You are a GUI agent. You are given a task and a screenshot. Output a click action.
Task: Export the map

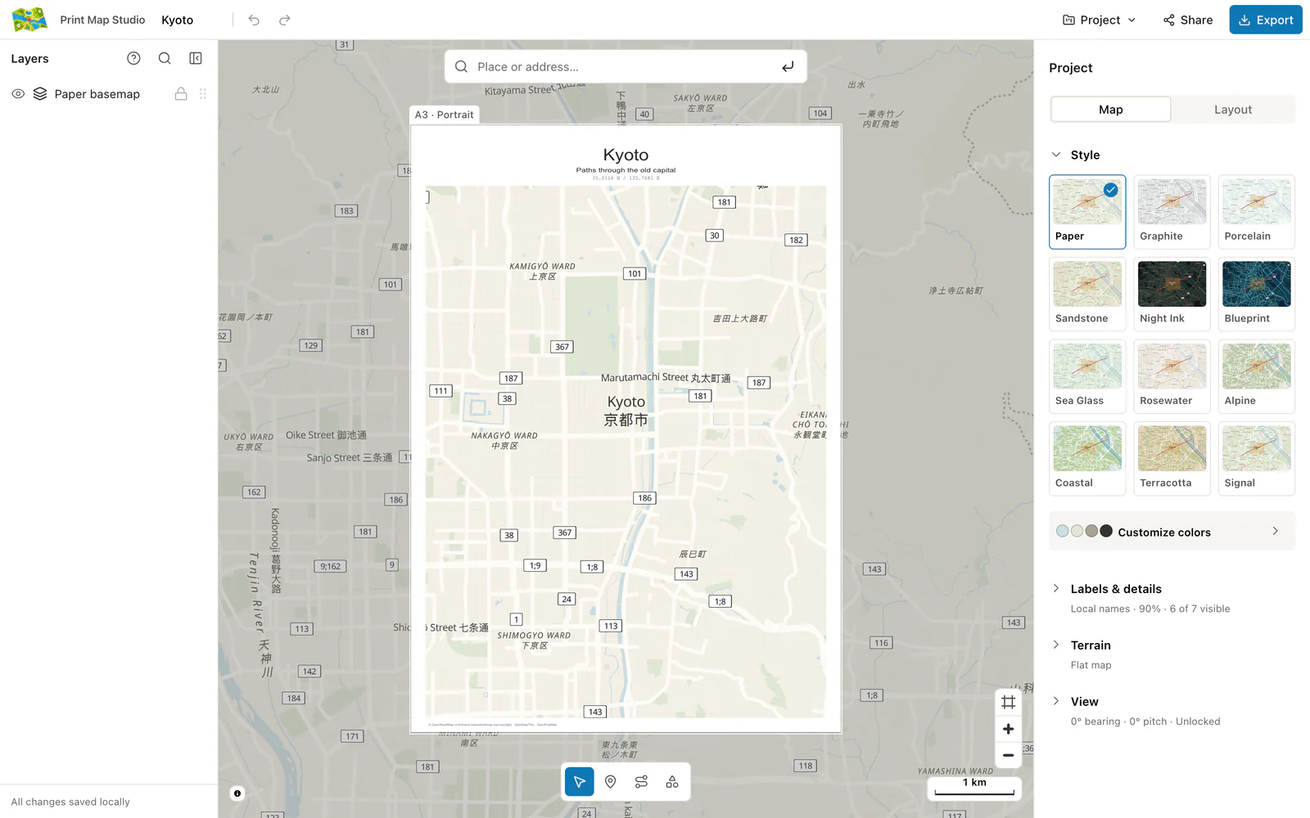point(1266,20)
